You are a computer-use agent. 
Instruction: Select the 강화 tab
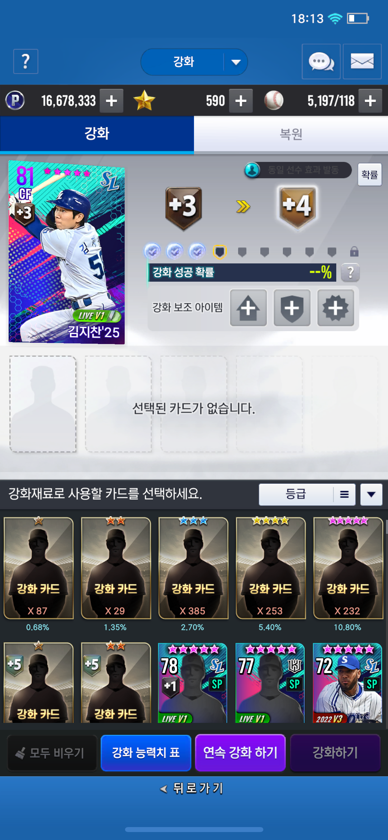pos(97,134)
